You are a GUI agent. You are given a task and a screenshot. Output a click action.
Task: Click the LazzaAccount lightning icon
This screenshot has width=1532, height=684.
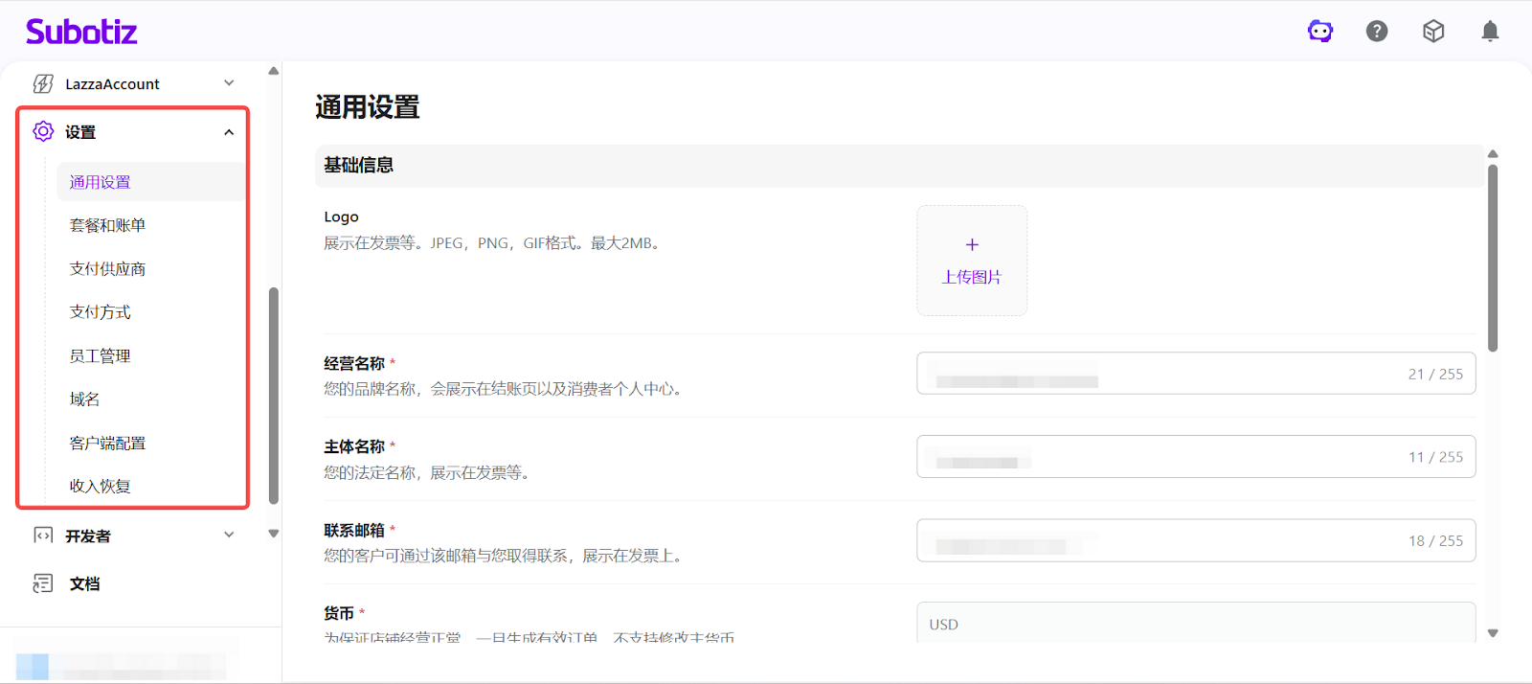tap(43, 83)
